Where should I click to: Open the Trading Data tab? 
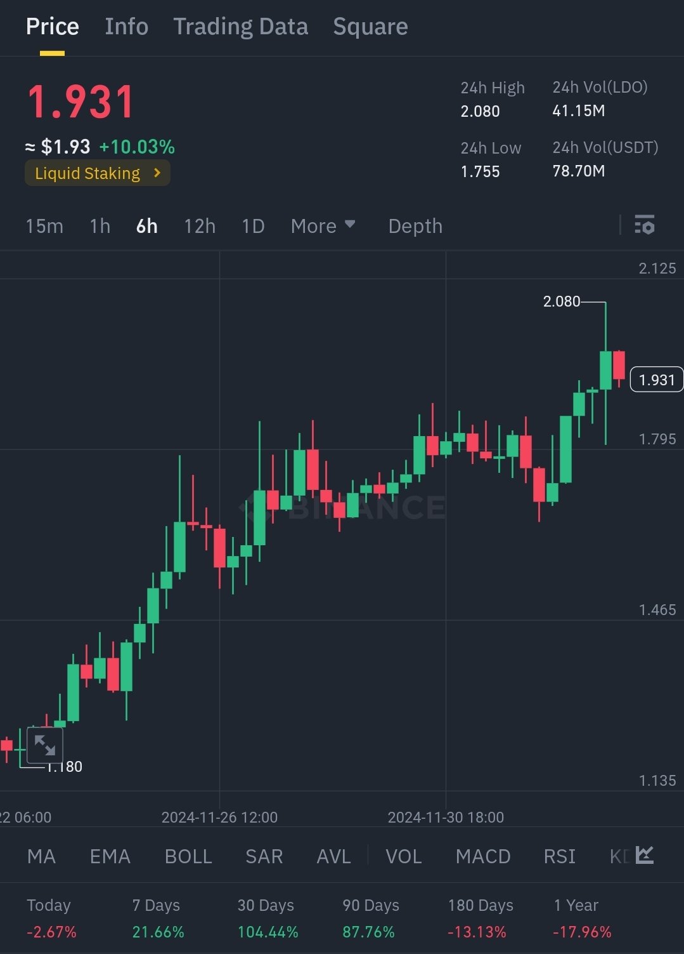pos(240,27)
